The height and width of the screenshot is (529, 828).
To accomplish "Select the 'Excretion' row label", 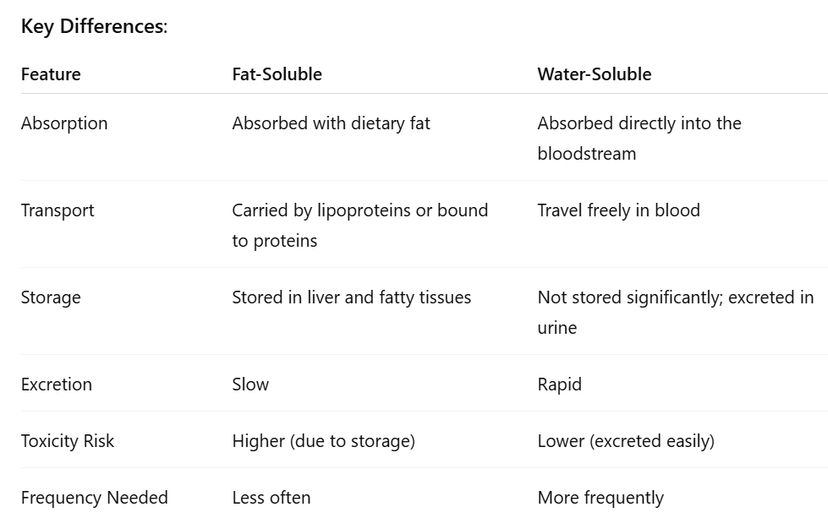I will click(x=57, y=384).
